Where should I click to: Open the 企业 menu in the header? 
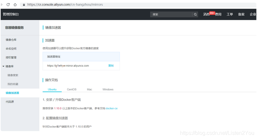(253, 15)
